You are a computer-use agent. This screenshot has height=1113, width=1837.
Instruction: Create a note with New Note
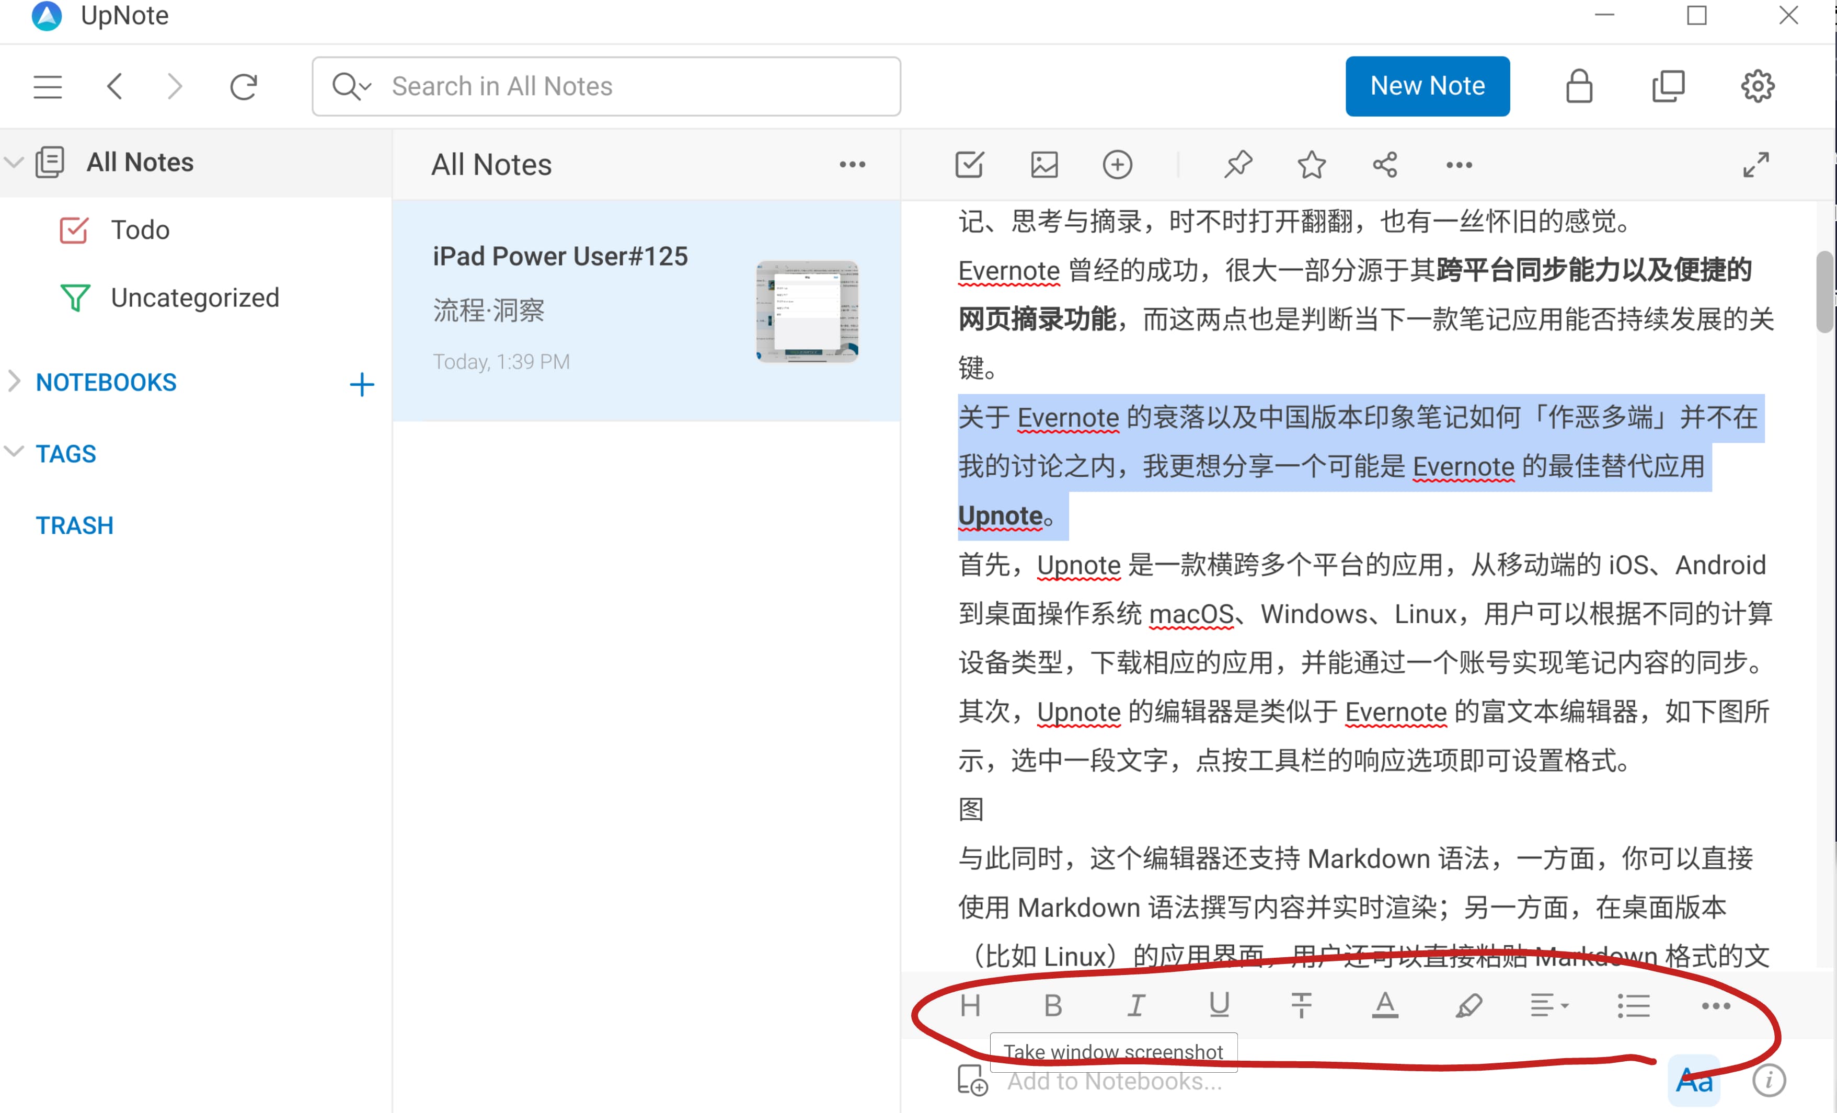pyautogui.click(x=1427, y=86)
